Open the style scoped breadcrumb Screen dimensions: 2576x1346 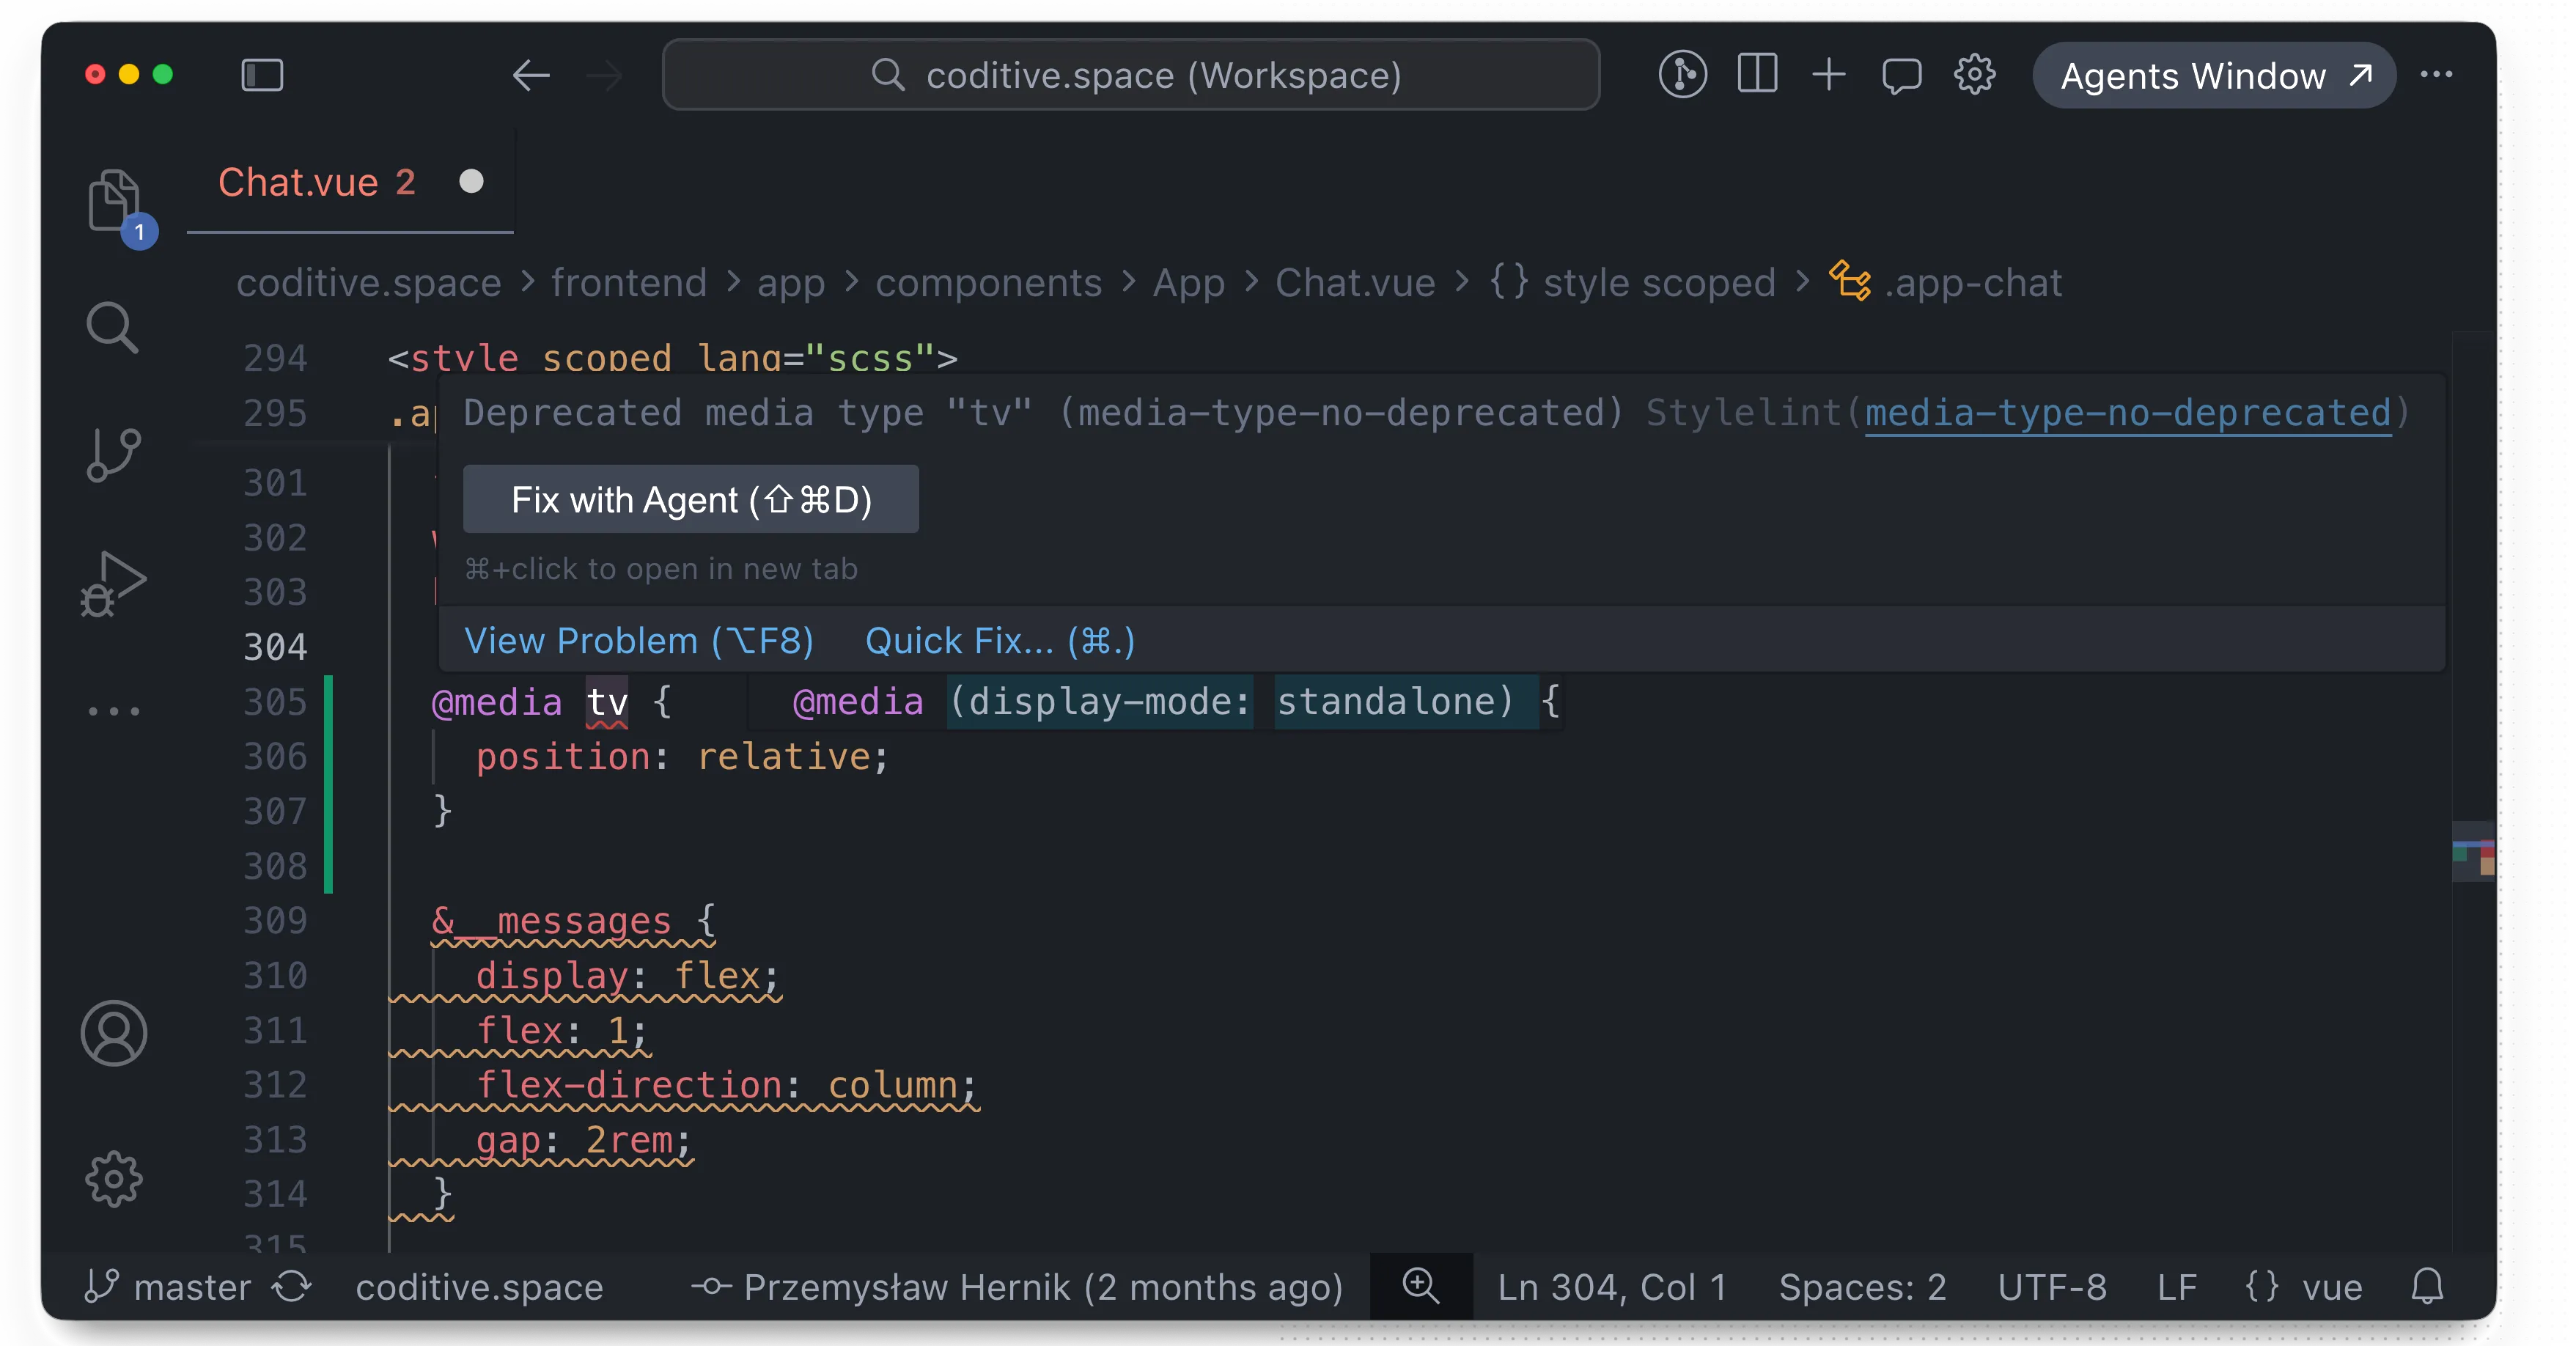click(1632, 283)
